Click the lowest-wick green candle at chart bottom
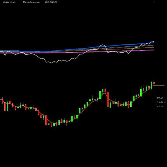167x167 pixels. [x=54, y=125]
